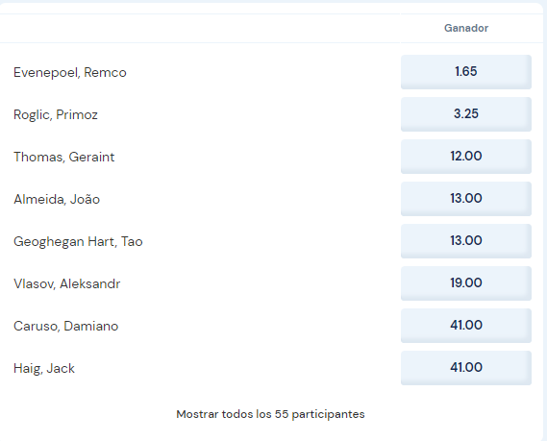This screenshot has height=441, width=547.
Task: Bet on Caruso, Damiano at 41.00
Action: click(x=466, y=326)
